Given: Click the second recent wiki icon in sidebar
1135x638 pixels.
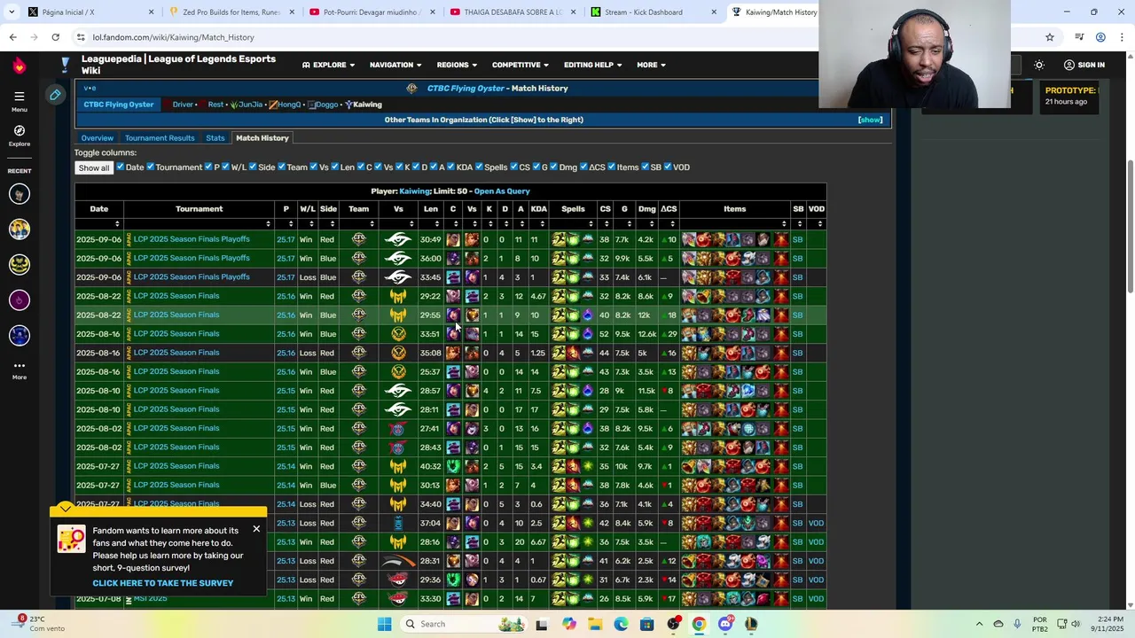Looking at the screenshot, I should [20, 230].
